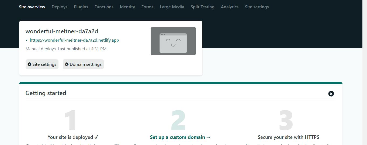Go to the Functions tab
Screen dimensions: 367x145
click(104, 7)
